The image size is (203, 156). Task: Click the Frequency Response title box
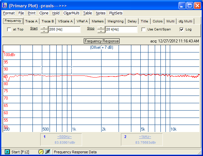click(101, 41)
